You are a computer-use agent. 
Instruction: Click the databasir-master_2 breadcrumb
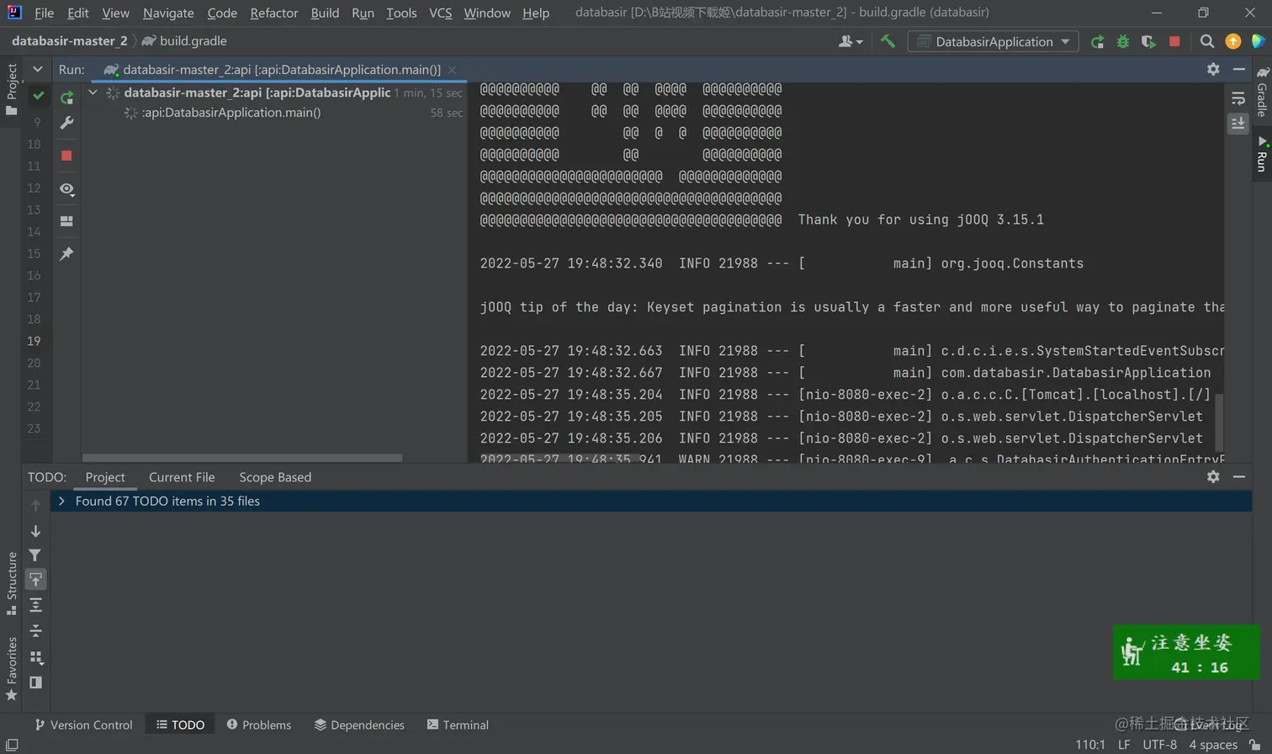coord(70,41)
